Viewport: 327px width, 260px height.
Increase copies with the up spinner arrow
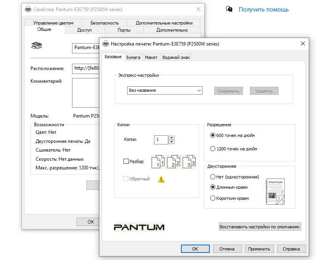pos(171,138)
